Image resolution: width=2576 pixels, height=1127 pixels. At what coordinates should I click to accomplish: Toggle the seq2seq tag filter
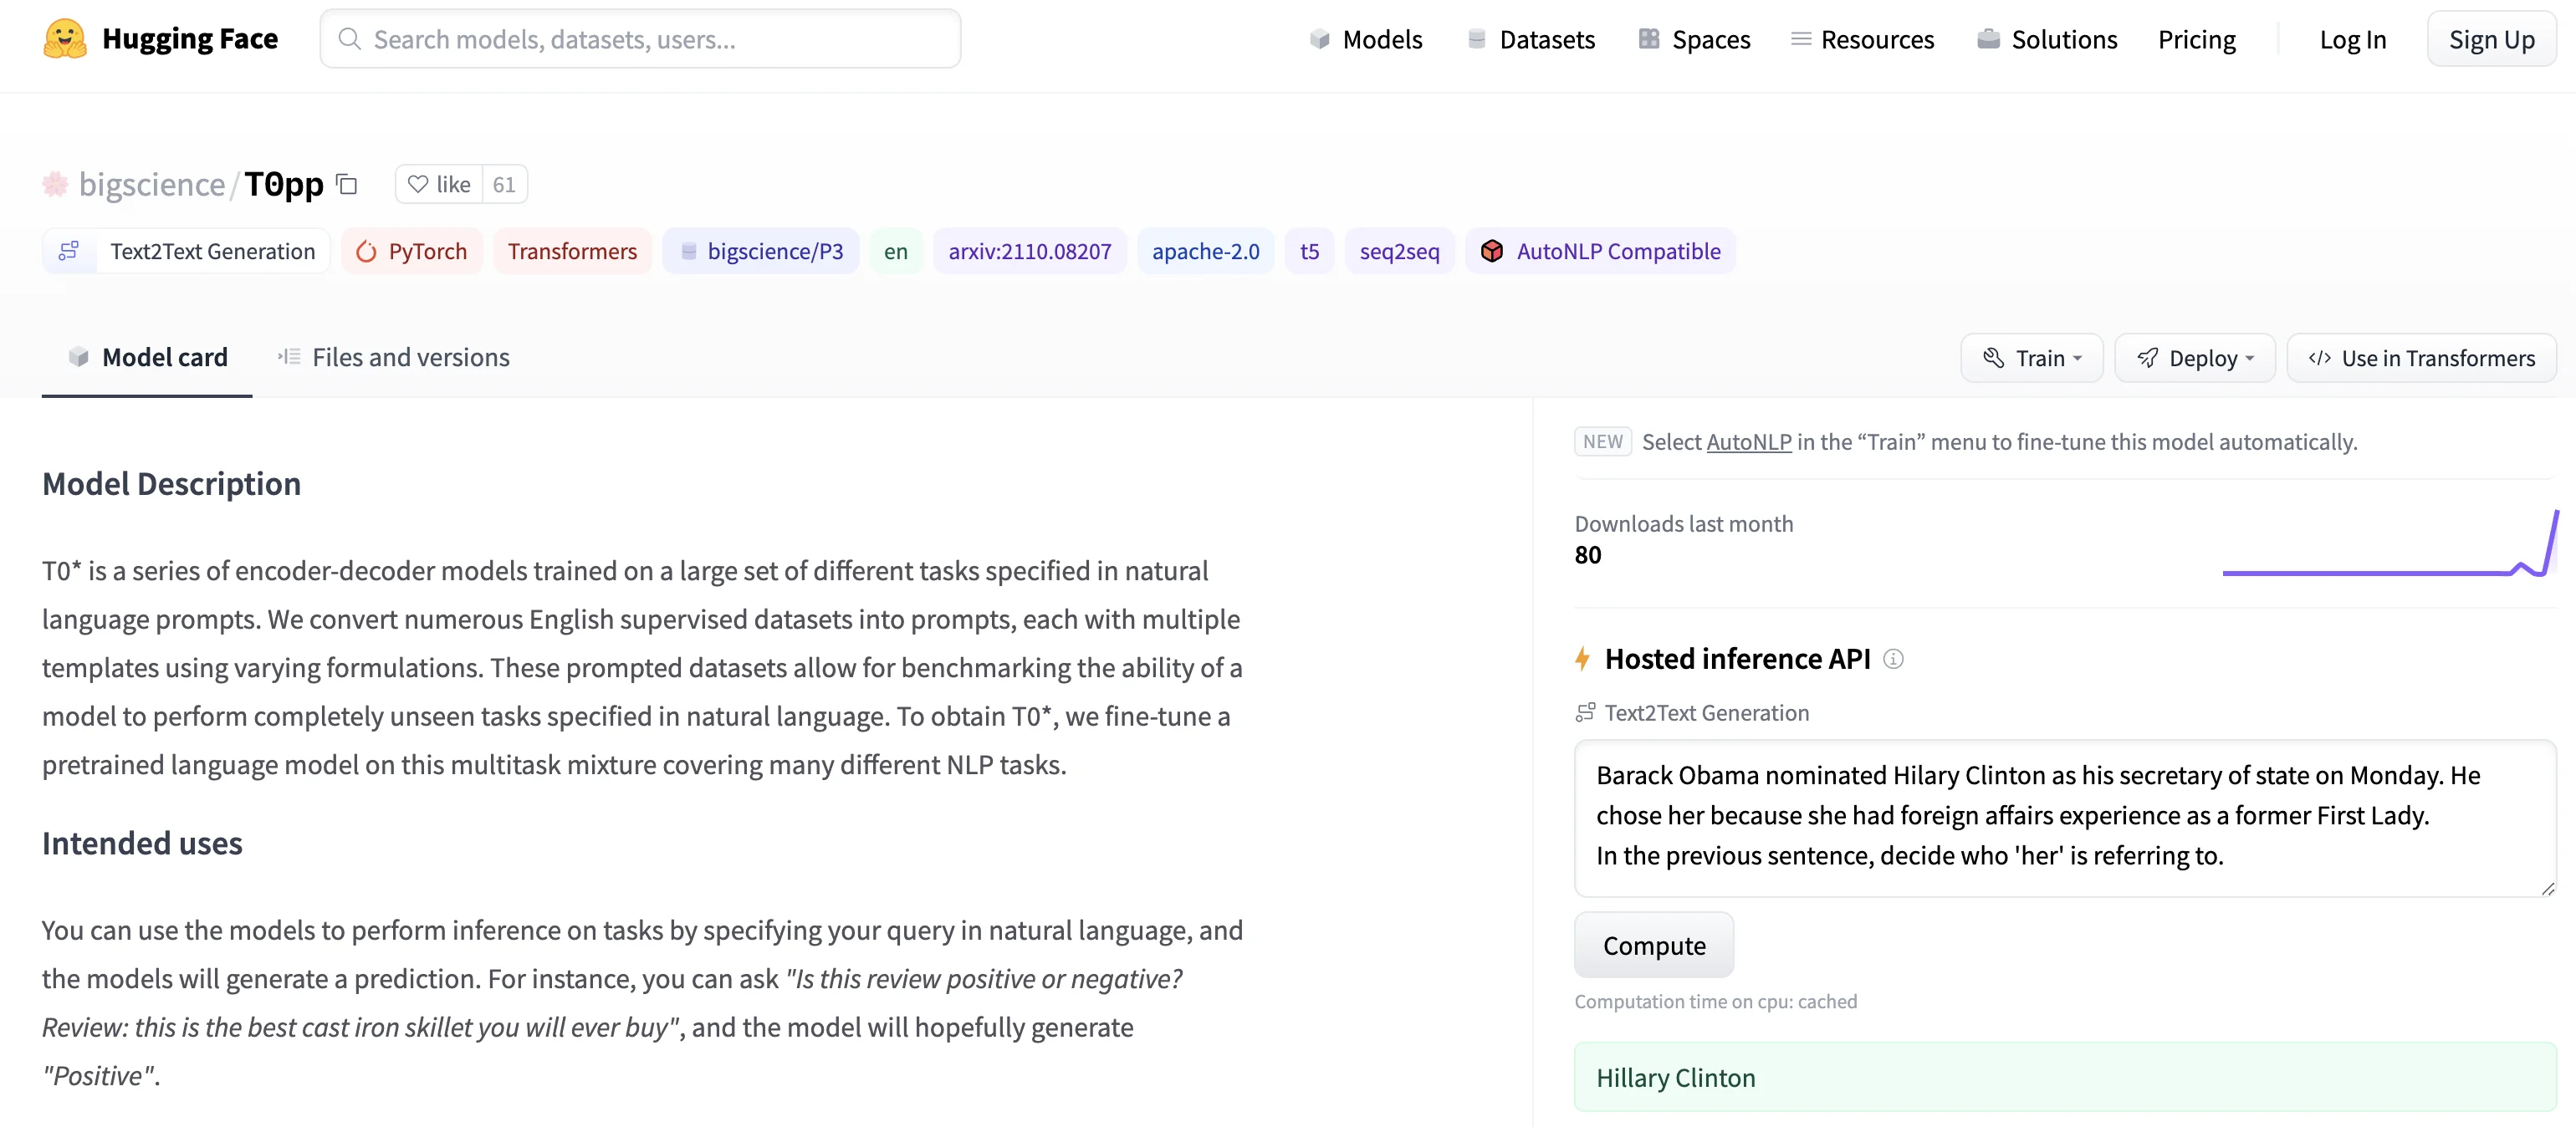coord(1399,251)
